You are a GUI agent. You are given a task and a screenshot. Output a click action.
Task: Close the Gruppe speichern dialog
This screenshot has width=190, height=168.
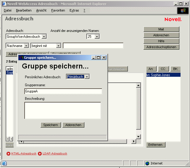(104, 58)
